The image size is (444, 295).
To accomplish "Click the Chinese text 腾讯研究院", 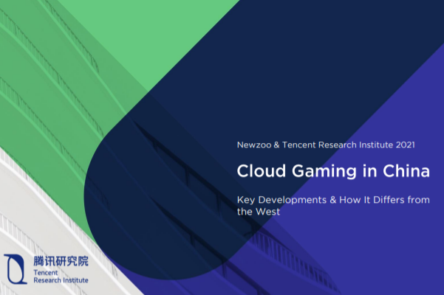I will [61, 261].
